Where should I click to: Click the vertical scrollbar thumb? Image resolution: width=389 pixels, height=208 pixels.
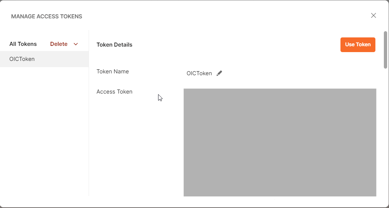(x=385, y=50)
